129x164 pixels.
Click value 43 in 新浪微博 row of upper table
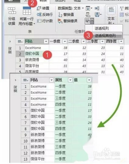click(103, 60)
